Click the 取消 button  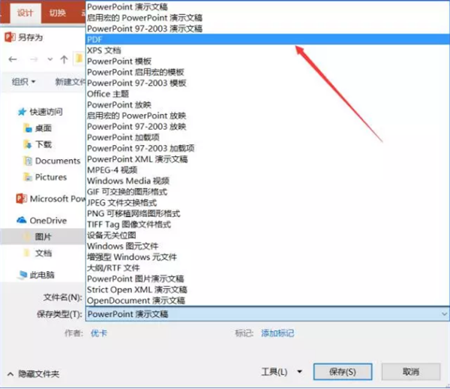[411, 372]
